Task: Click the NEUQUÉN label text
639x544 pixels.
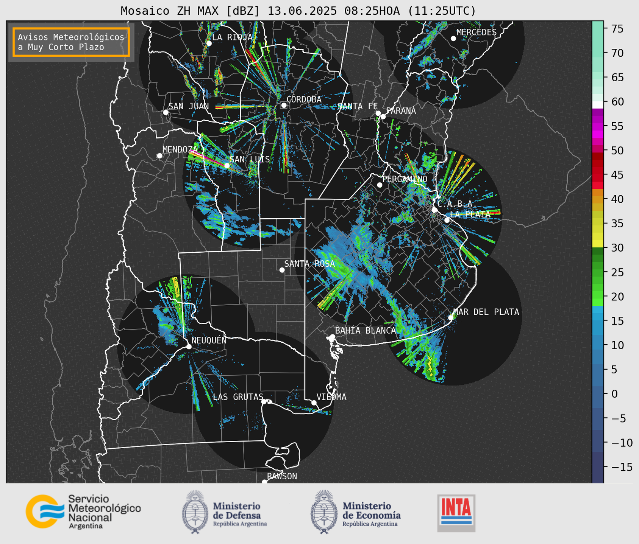Action: 209,340
